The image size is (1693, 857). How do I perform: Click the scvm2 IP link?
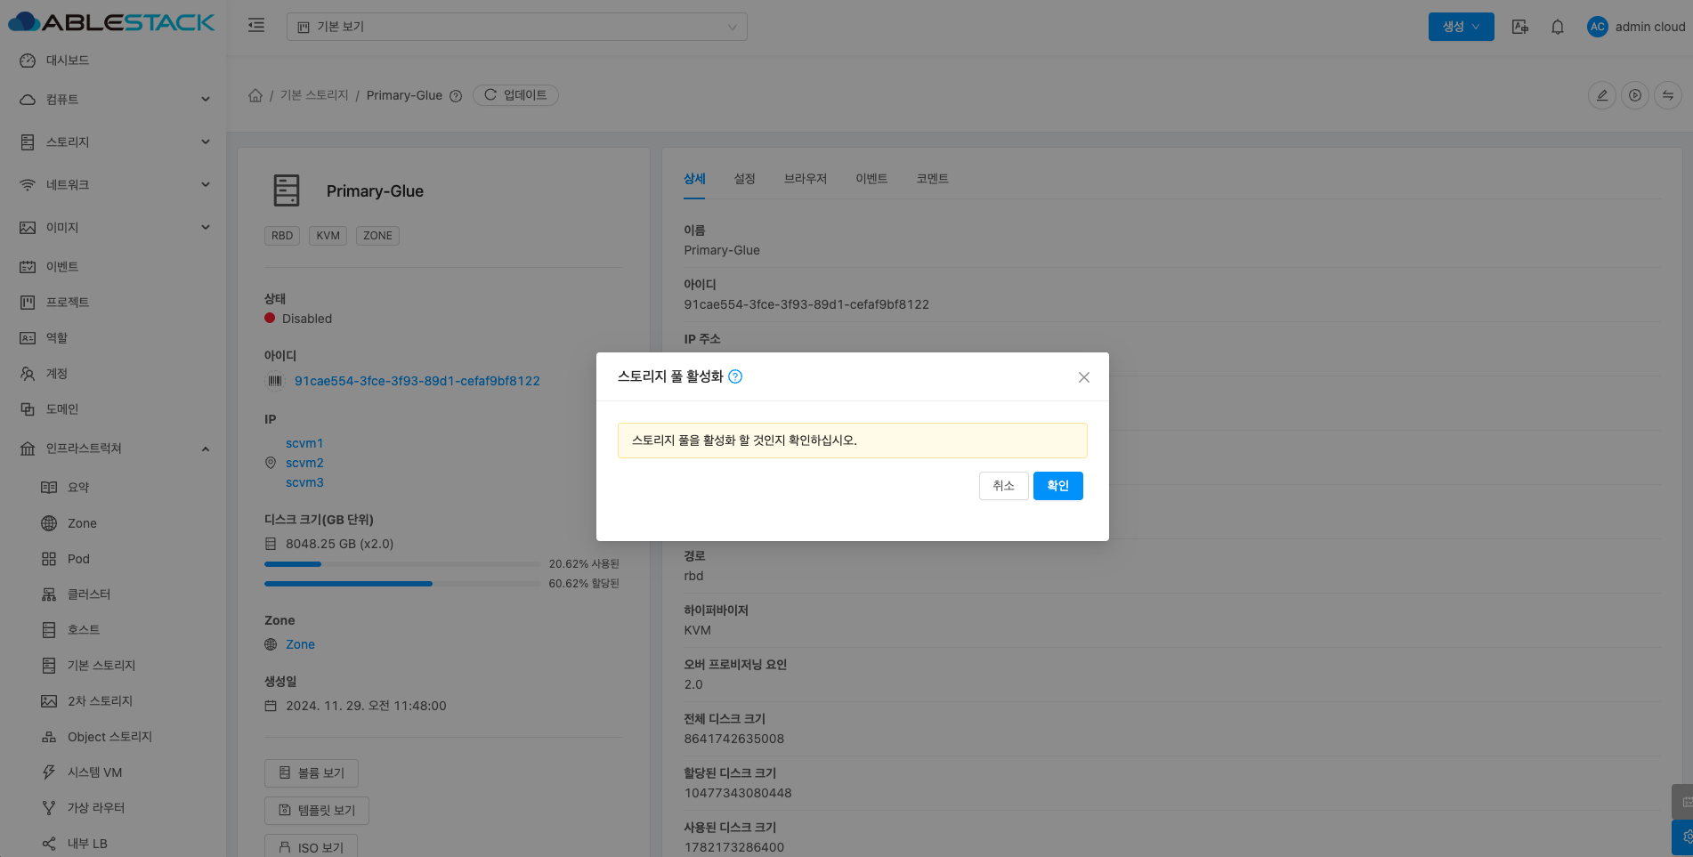(304, 463)
